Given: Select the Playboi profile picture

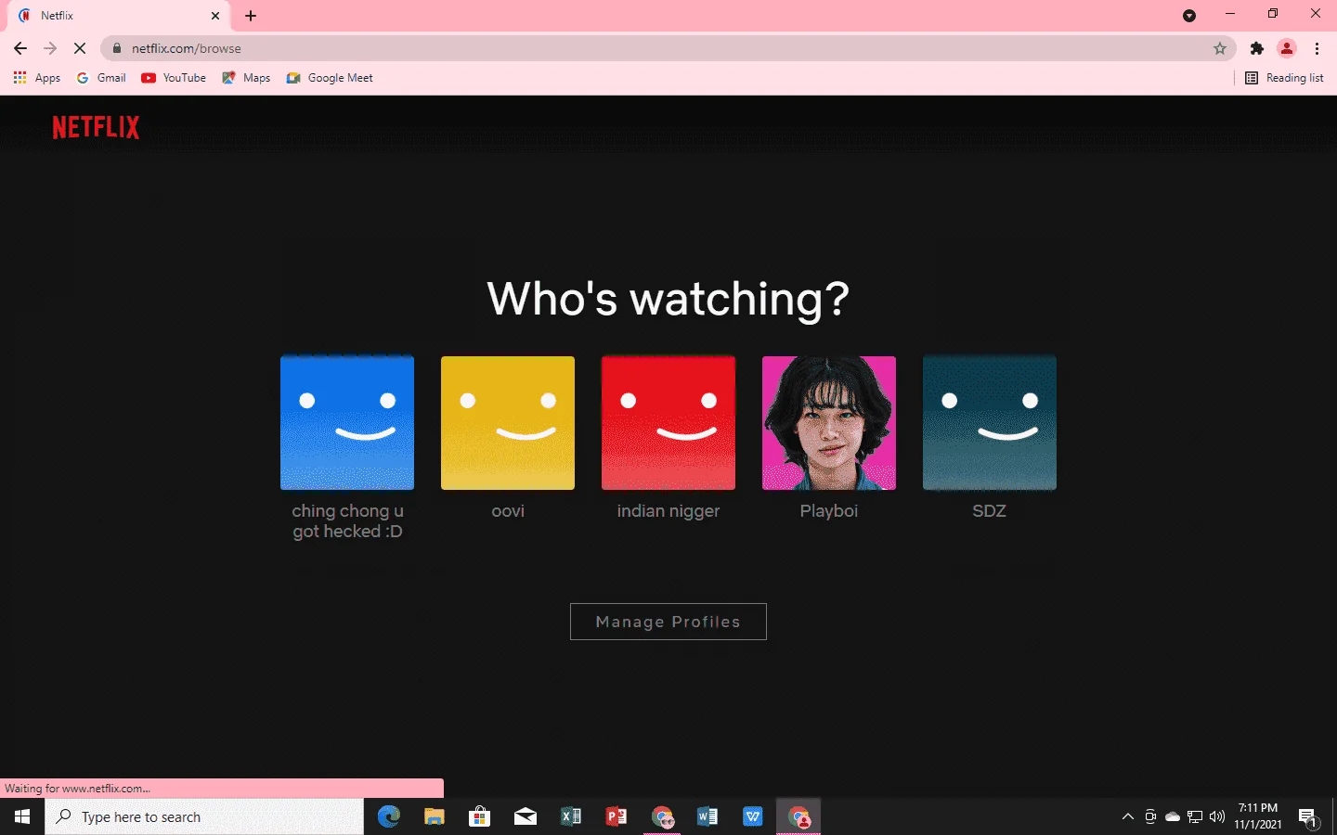Looking at the screenshot, I should click(x=829, y=423).
